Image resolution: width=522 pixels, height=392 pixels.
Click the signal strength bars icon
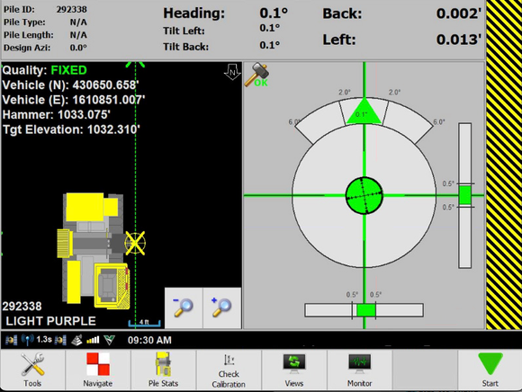93,340
